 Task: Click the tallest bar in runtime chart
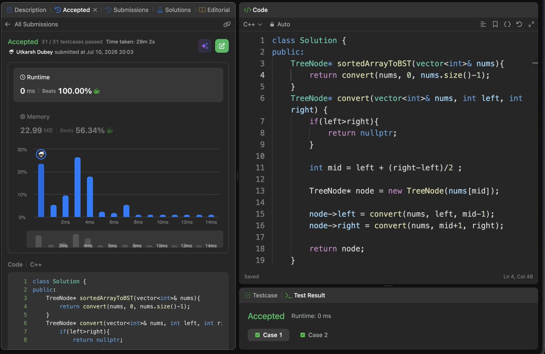point(78,187)
